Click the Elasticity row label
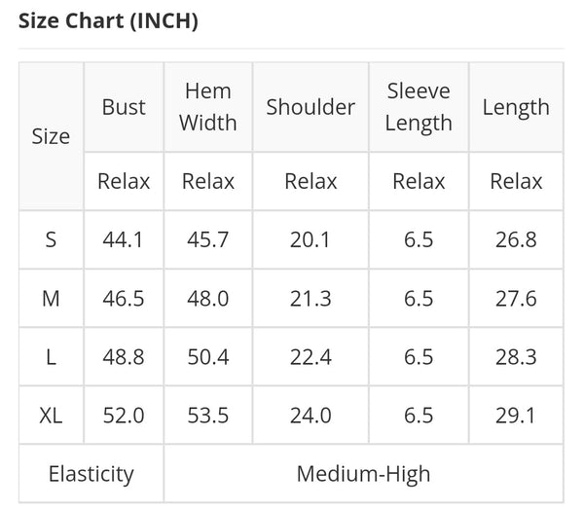Image resolution: width=584 pixels, height=509 pixels. 91,474
